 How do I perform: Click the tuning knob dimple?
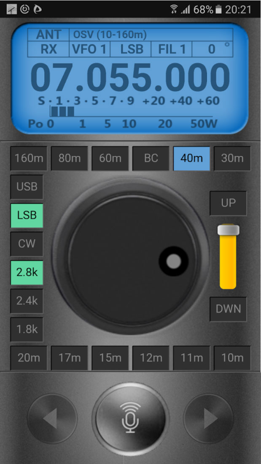coord(173,262)
